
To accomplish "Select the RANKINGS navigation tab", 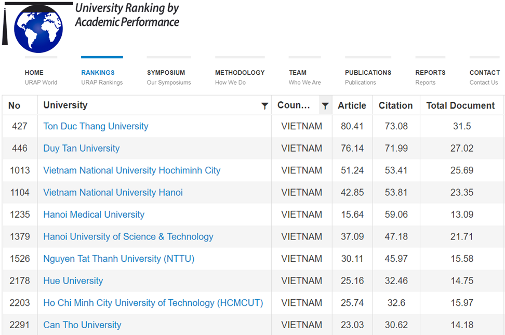I will pyautogui.click(x=98, y=73).
